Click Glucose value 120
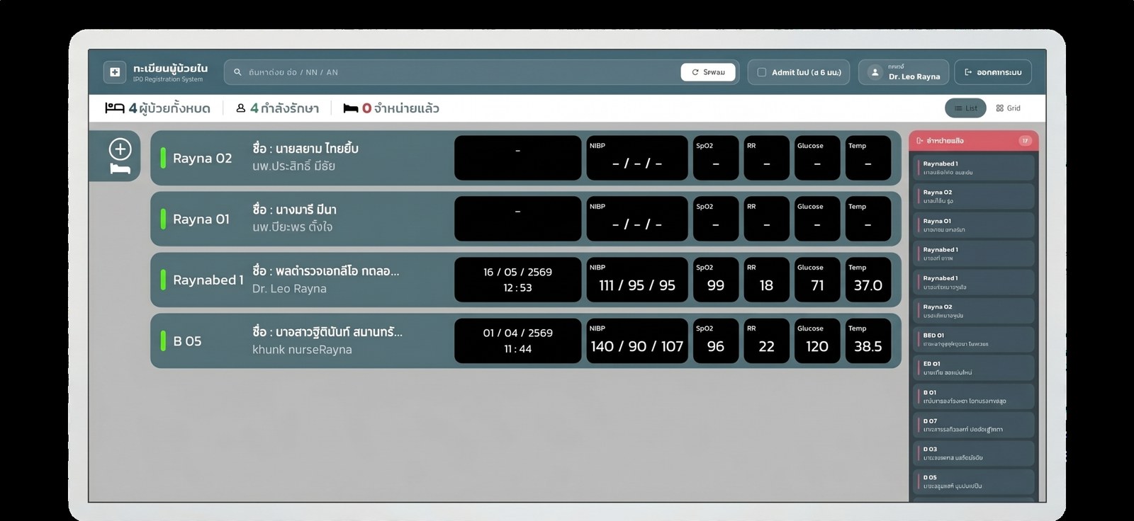Screen dimensions: 1134x521 tap(817, 346)
